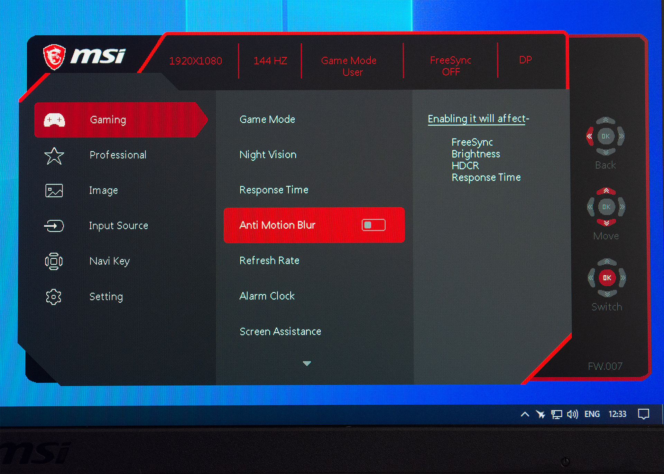664x474 pixels.
Task: Click the Move navigation key diagram
Action: click(606, 207)
